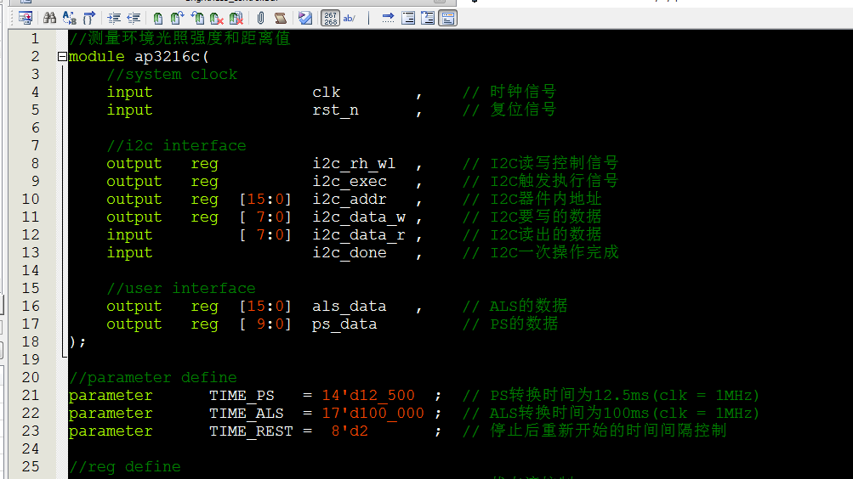
Task: Jump to the next bookmark
Action: pos(177,18)
